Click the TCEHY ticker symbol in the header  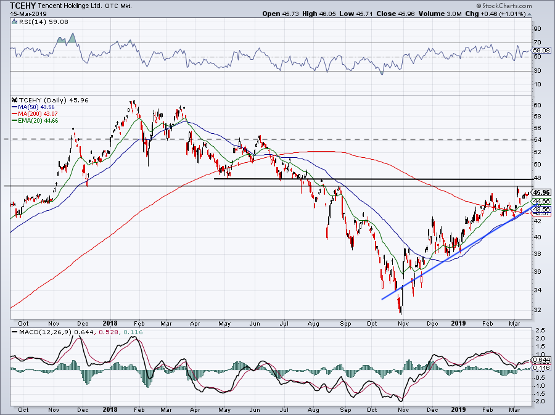23,6
